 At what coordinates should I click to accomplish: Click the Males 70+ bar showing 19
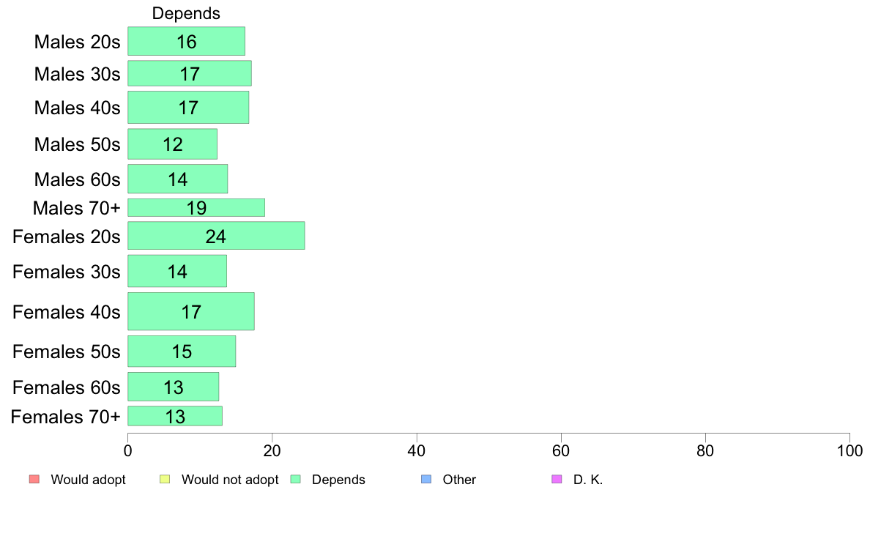[196, 207]
